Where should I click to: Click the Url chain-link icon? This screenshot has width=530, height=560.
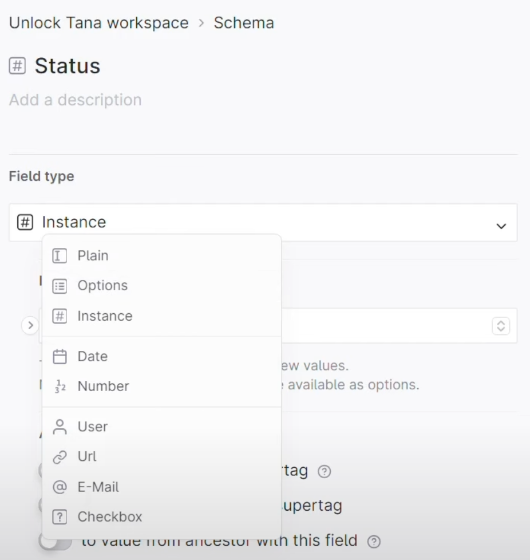pos(60,457)
